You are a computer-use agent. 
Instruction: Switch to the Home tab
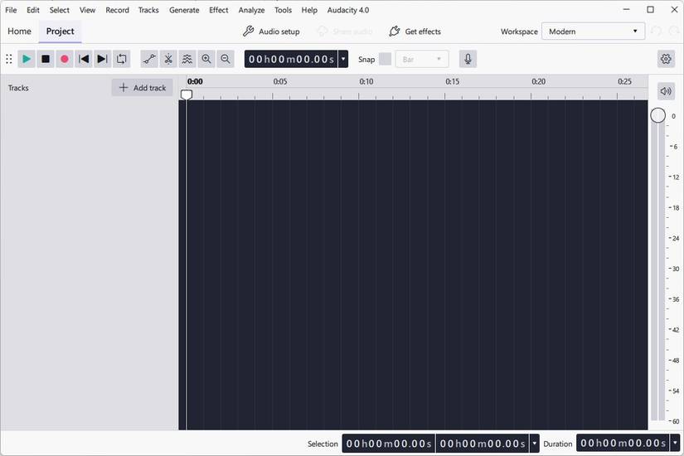click(x=19, y=32)
